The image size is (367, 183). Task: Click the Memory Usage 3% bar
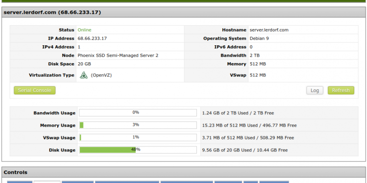tap(138, 125)
